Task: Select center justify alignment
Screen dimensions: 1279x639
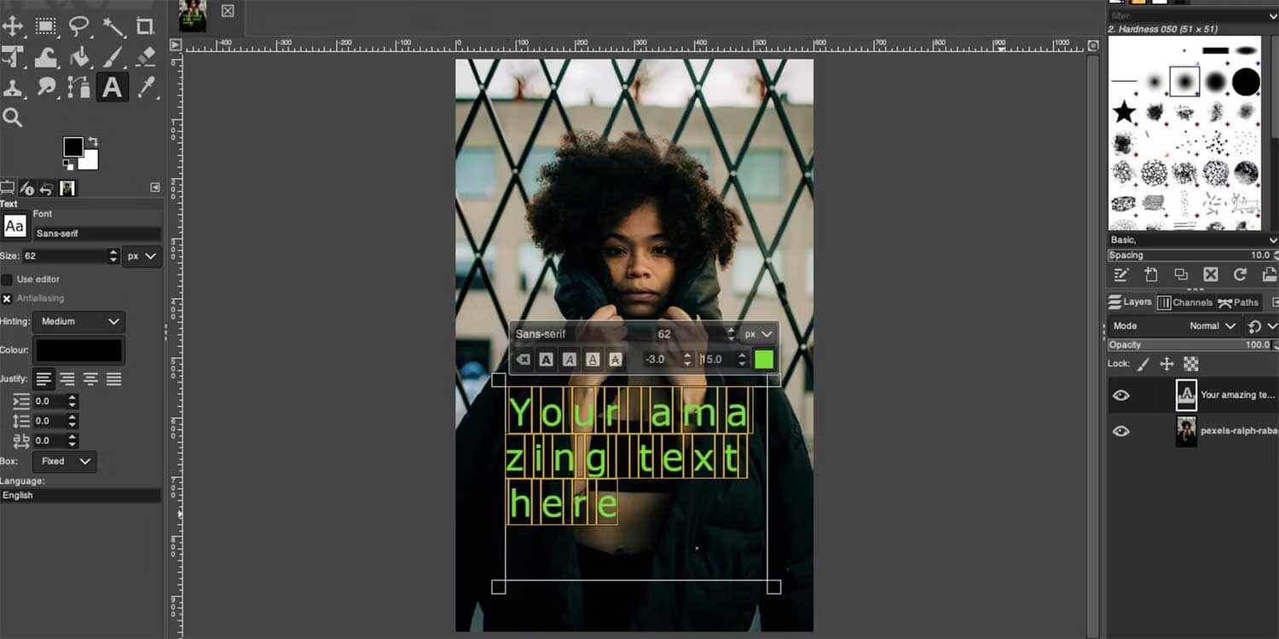Action: [x=90, y=379]
